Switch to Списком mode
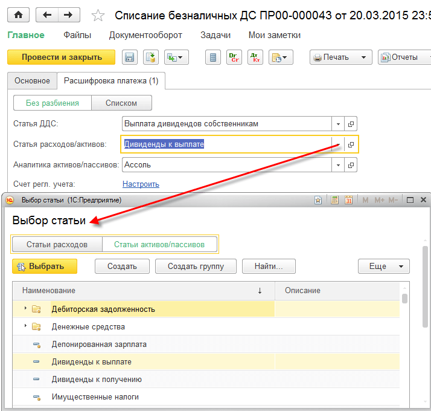431x411 pixels. pyautogui.click(x=121, y=103)
